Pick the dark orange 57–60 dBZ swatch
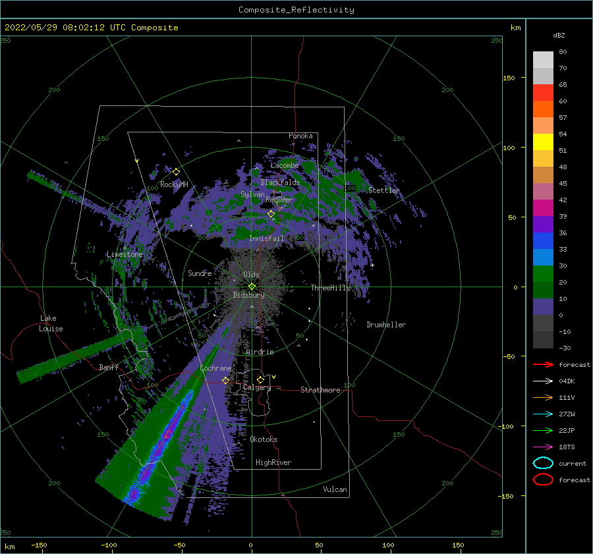This screenshot has height=554, width=593. coord(543,109)
